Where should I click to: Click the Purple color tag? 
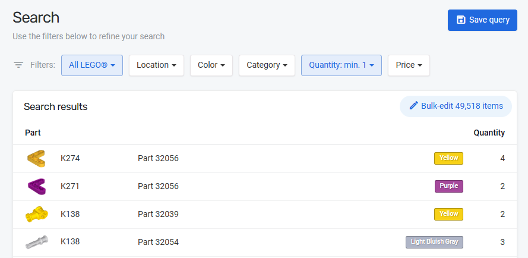tap(448, 186)
